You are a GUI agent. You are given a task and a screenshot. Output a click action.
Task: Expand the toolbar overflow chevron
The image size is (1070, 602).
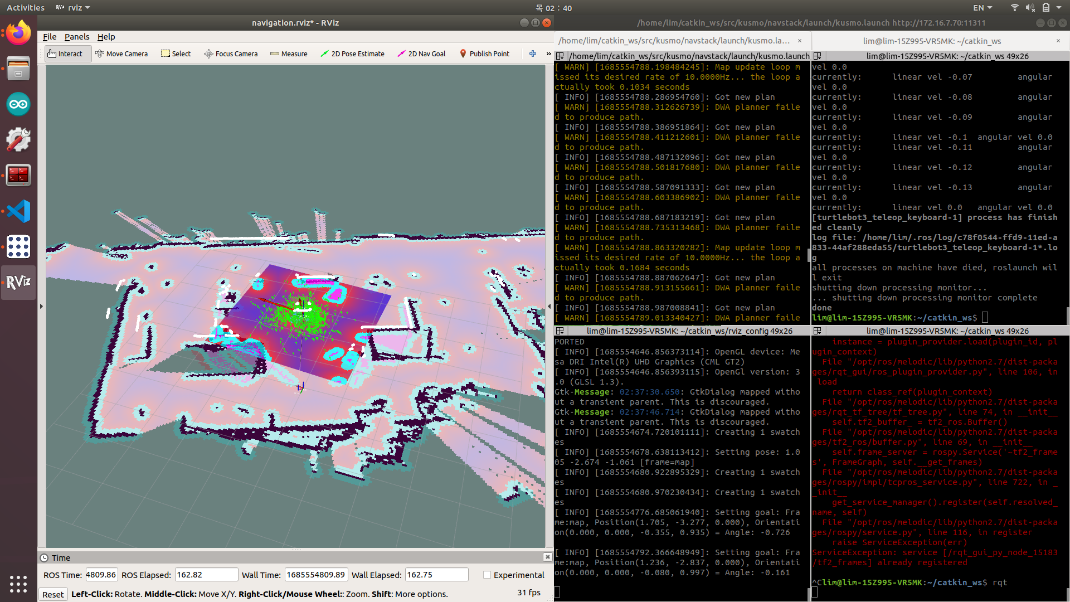[x=548, y=54]
